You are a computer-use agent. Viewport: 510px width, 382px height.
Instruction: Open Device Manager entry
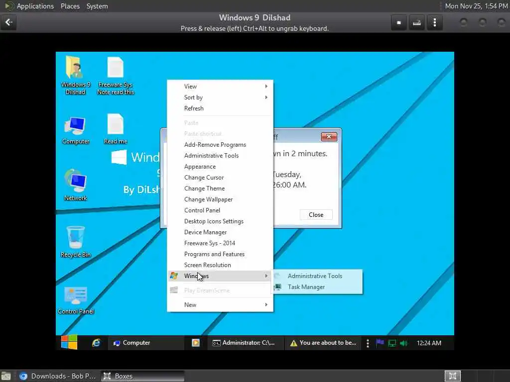[x=220, y=232]
